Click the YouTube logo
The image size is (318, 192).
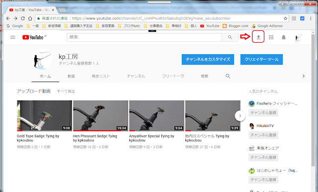point(34,37)
